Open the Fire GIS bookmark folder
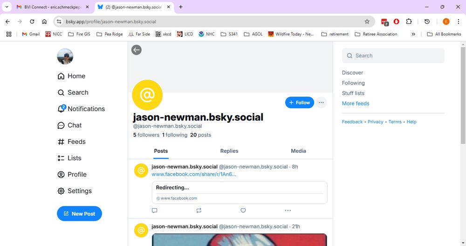The width and height of the screenshot is (466, 246). 79,34
